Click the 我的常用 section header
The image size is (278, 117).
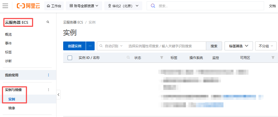coord(12,75)
